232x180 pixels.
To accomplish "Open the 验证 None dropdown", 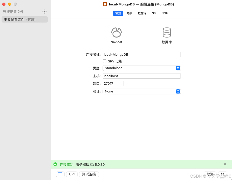I will click(142, 91).
